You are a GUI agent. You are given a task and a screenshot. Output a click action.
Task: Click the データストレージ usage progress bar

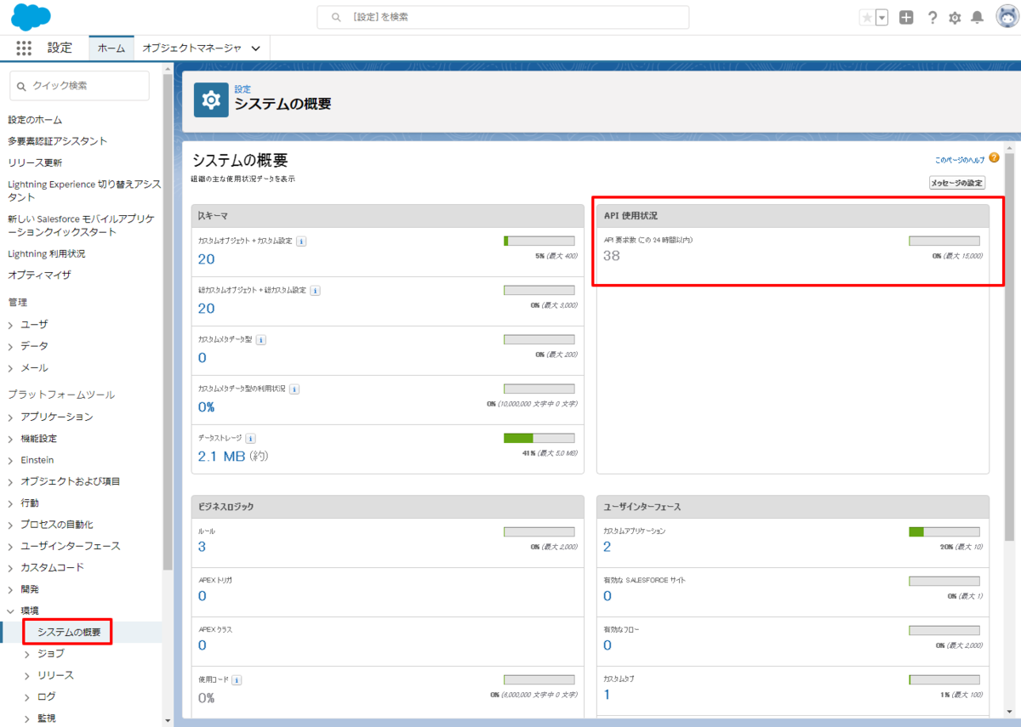(x=539, y=438)
